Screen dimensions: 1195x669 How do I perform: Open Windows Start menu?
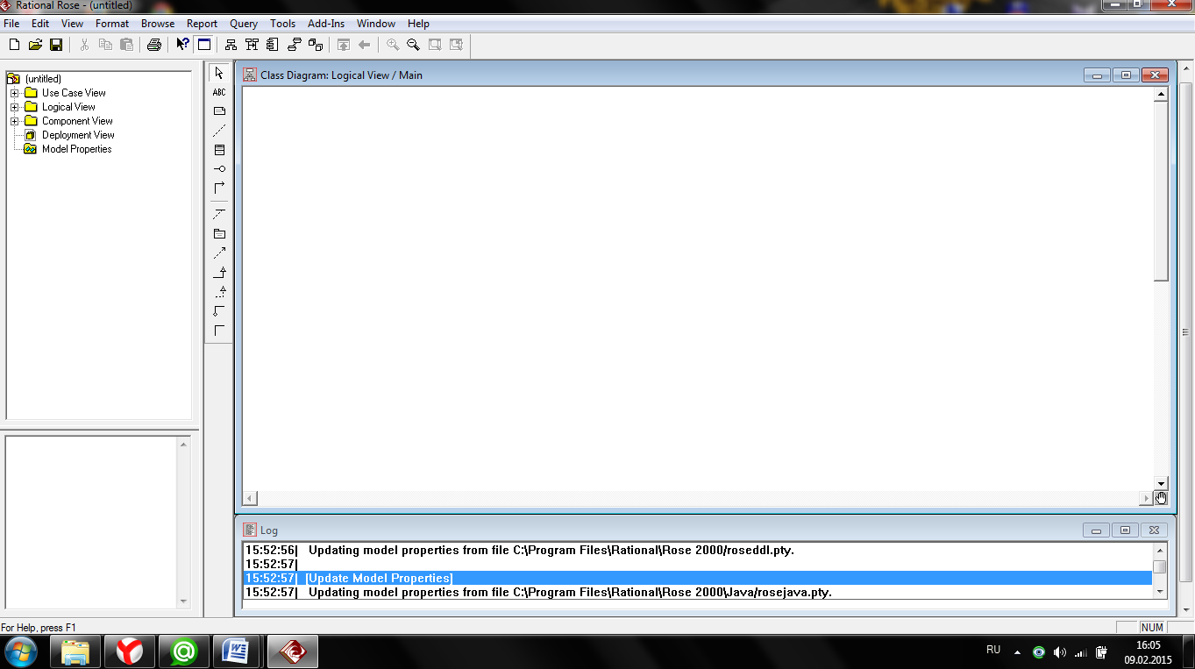tap(20, 651)
